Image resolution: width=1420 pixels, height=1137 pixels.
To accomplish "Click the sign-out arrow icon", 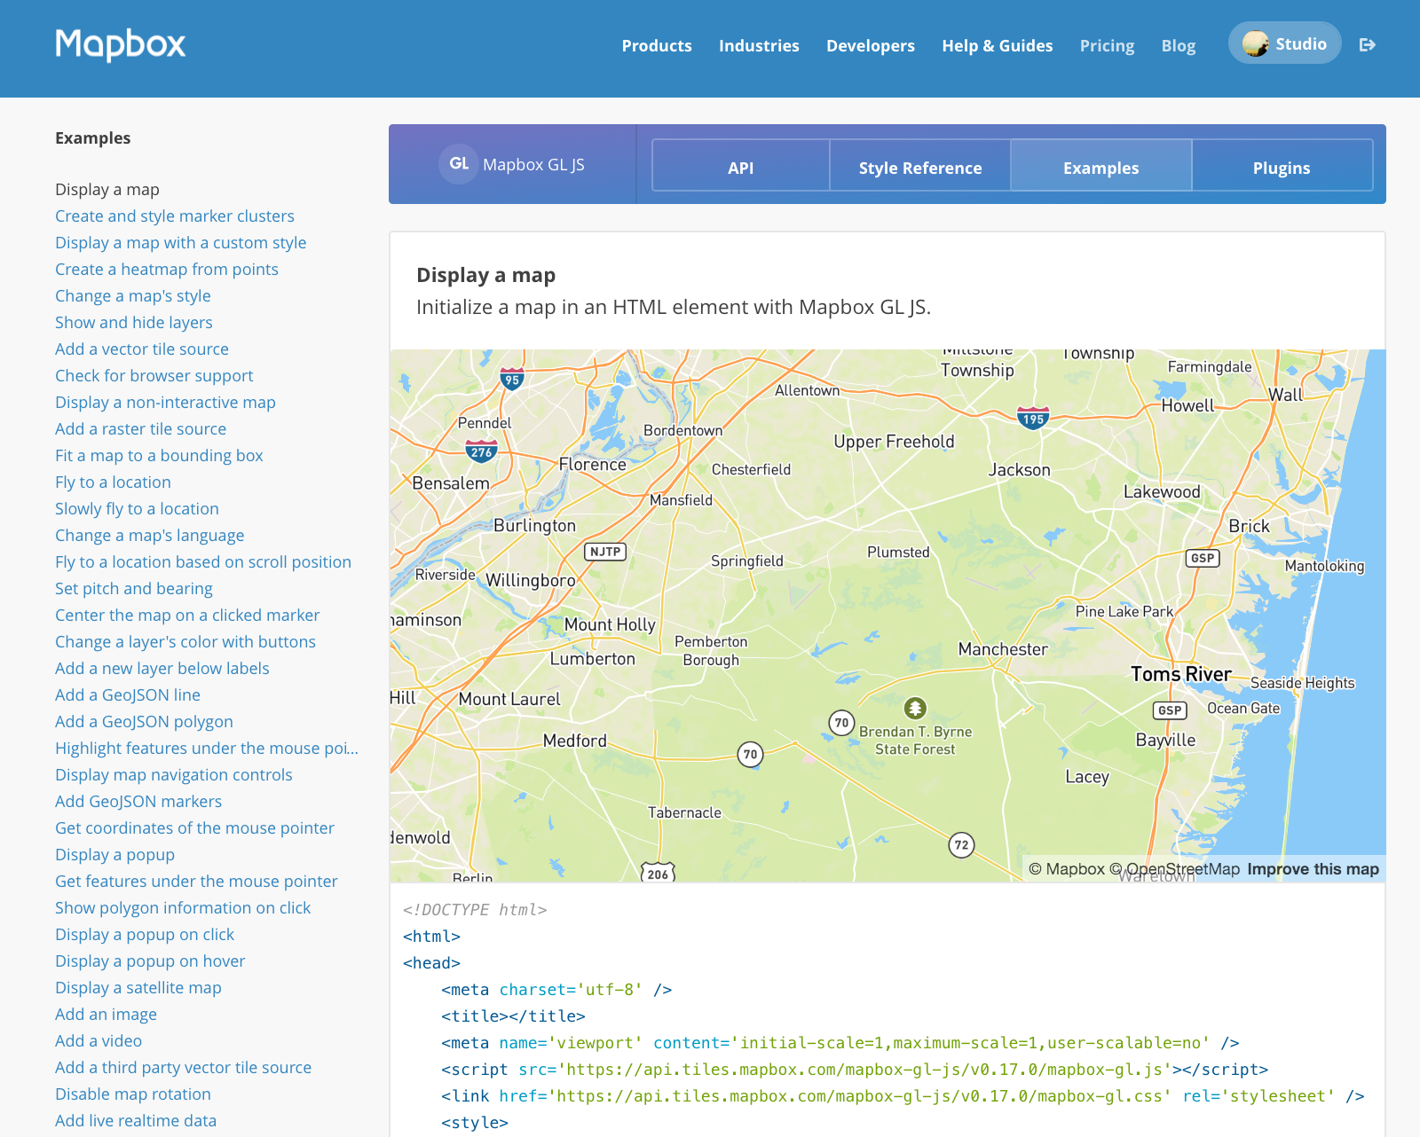I will [1368, 44].
